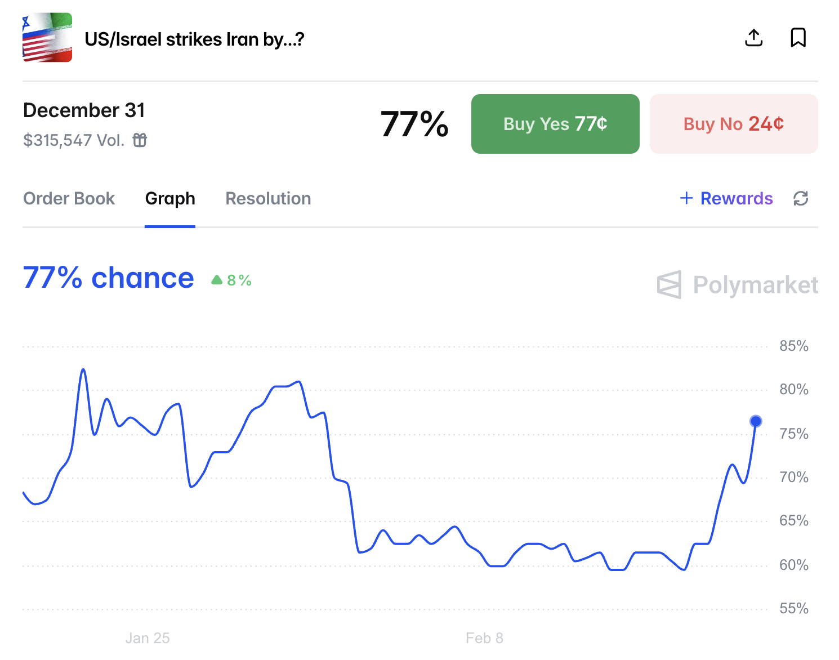The height and width of the screenshot is (660, 839).
Task: Click the '77% chance' heading
Action: [x=109, y=278]
